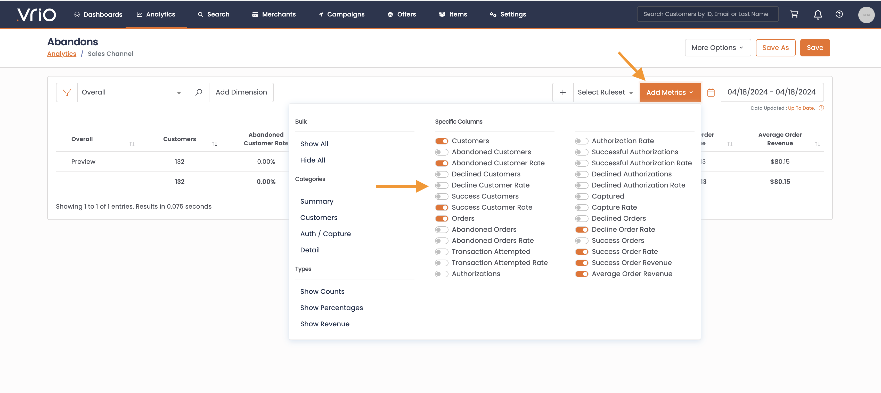881x393 pixels.
Task: Collapse the Add Metrics dropdown
Action: 670,92
